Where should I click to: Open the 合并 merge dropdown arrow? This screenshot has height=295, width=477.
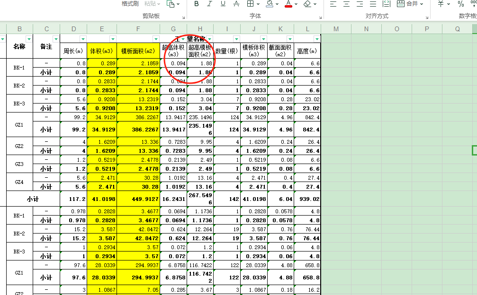(x=422, y=4)
